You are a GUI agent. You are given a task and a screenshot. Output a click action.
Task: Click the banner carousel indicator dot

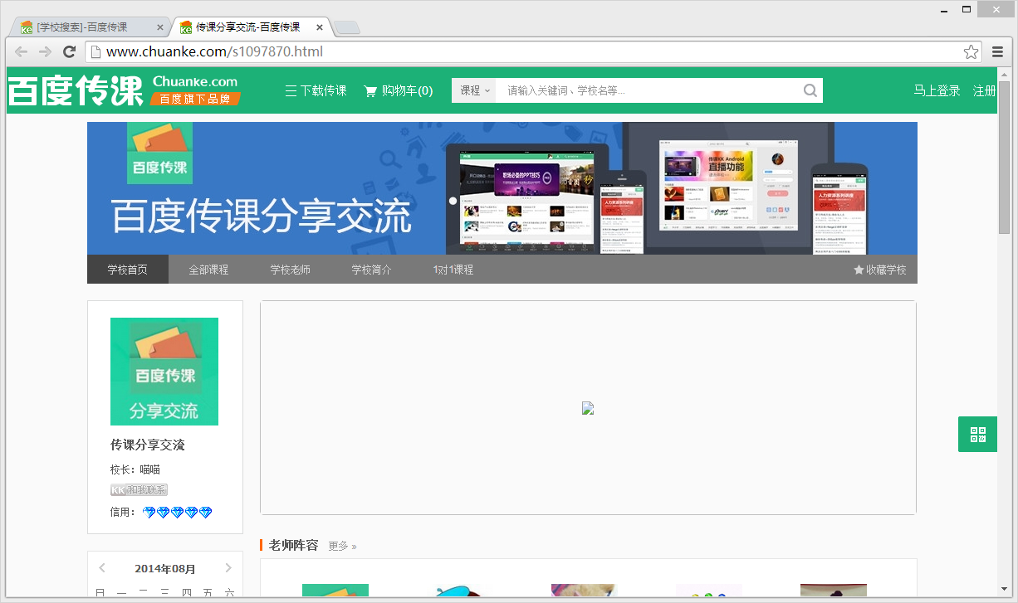coord(453,200)
